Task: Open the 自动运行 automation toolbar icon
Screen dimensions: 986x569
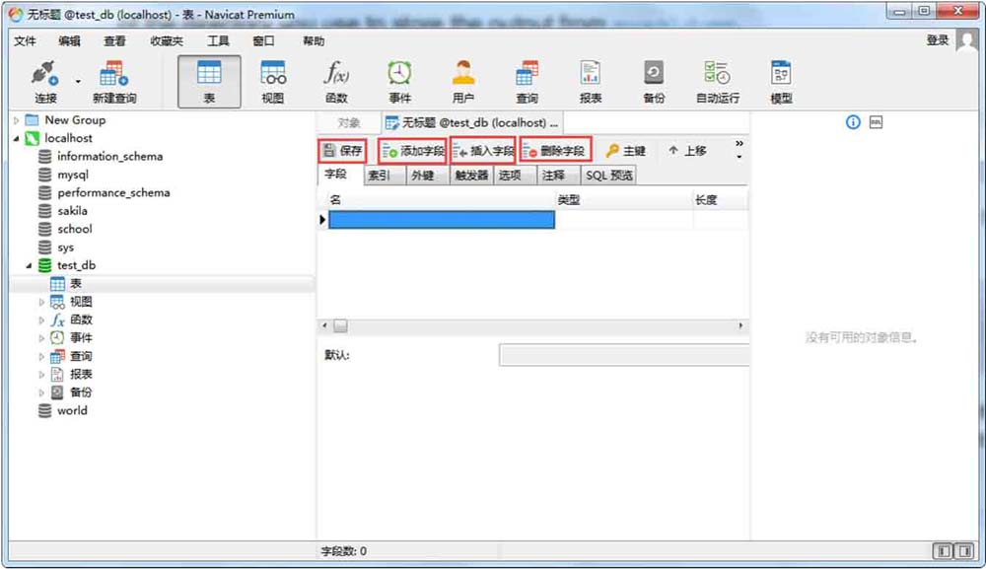Action: point(718,81)
